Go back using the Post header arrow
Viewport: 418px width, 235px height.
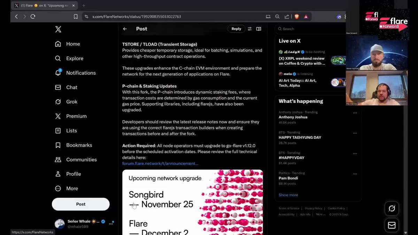[125, 29]
